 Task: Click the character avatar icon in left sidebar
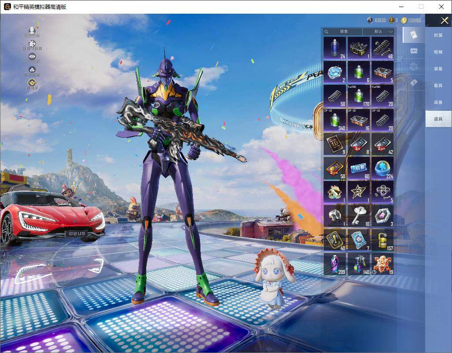coord(32,31)
